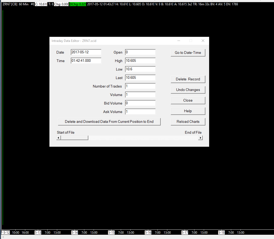
Task: Click the file position scrollbar thumb
Action: point(74,138)
